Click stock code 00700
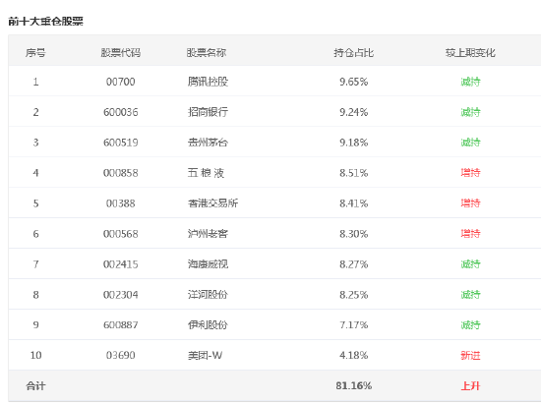Image resolution: width=541 pixels, height=404 pixels. pos(120,82)
